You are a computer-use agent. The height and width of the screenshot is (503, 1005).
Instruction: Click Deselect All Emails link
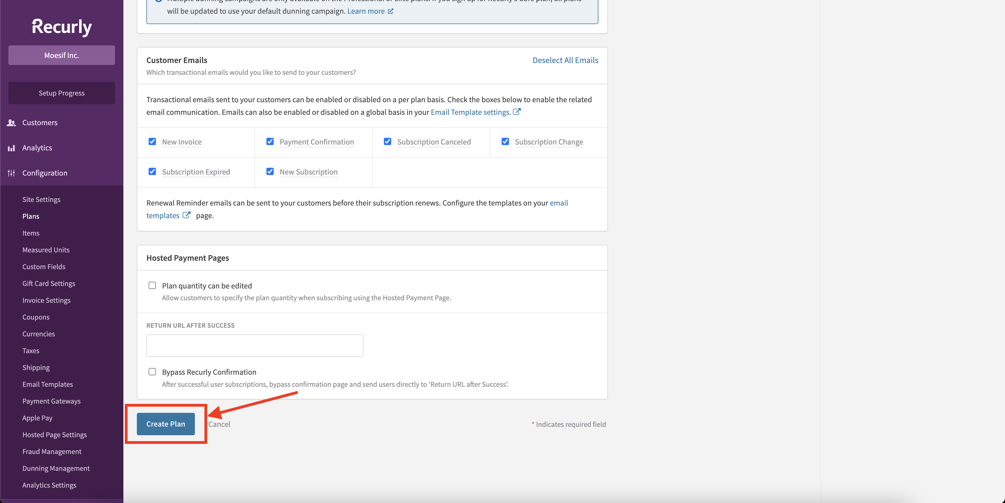tap(565, 60)
